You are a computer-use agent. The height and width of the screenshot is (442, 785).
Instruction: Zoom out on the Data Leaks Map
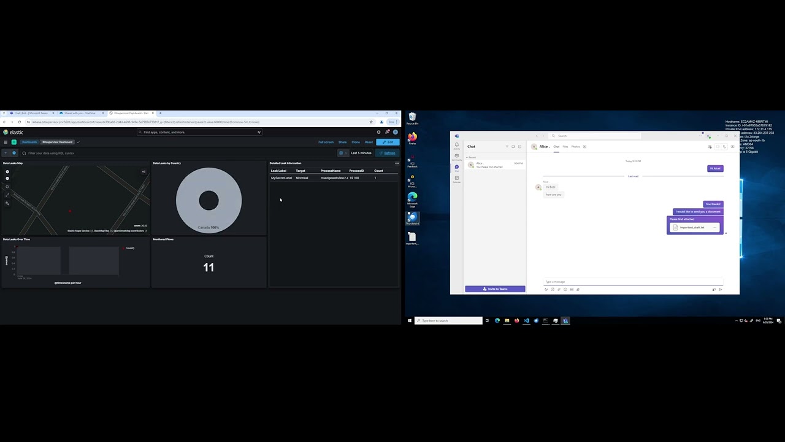(x=7, y=179)
